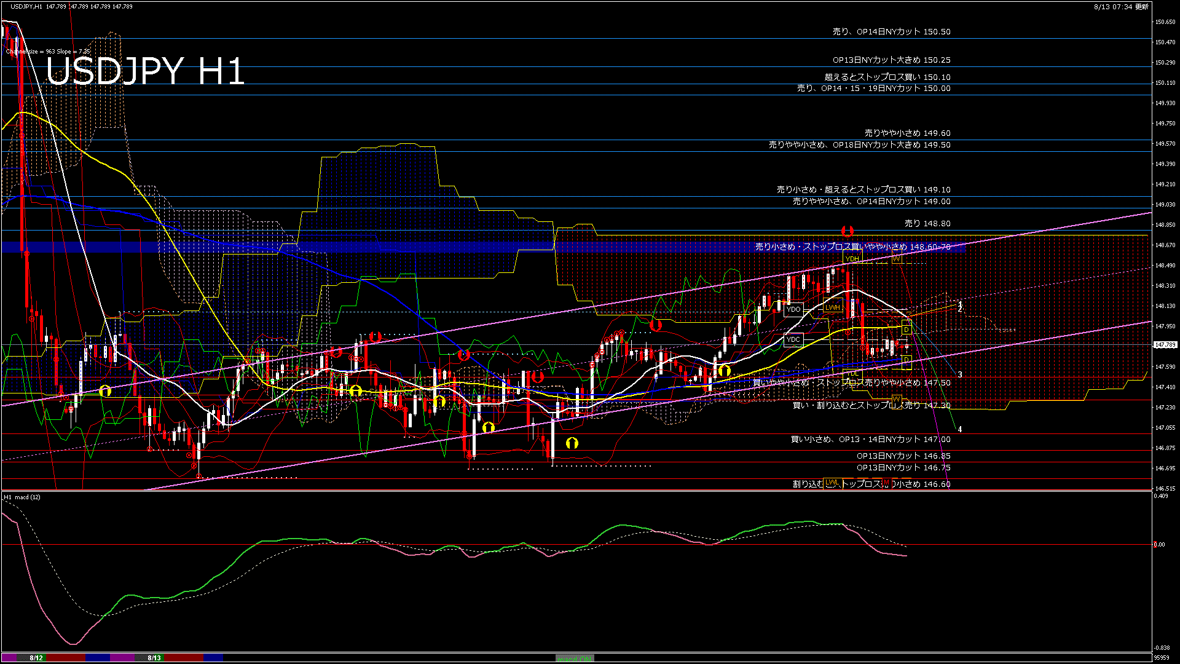The image size is (1180, 664).
Task: Select the 売り、OP14・15・19日NYカット 150.00 label
Action: point(874,89)
